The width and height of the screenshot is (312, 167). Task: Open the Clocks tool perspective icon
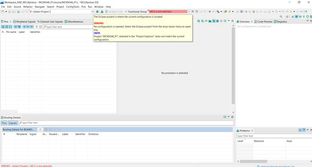(300, 17)
